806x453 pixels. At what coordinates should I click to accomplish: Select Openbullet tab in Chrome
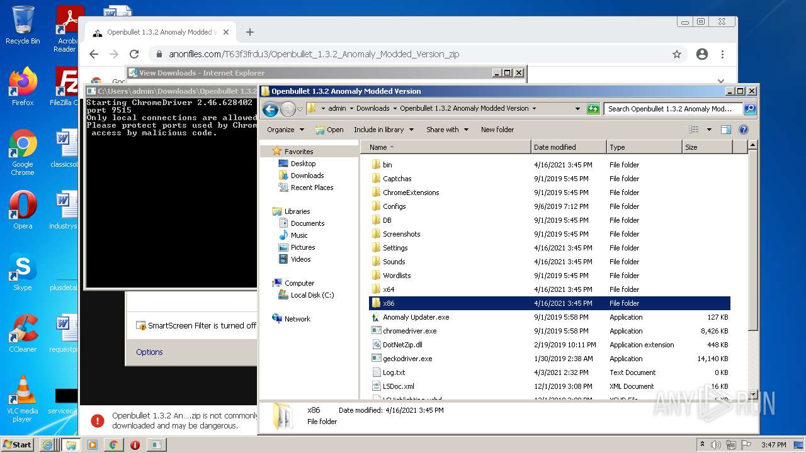coord(160,32)
